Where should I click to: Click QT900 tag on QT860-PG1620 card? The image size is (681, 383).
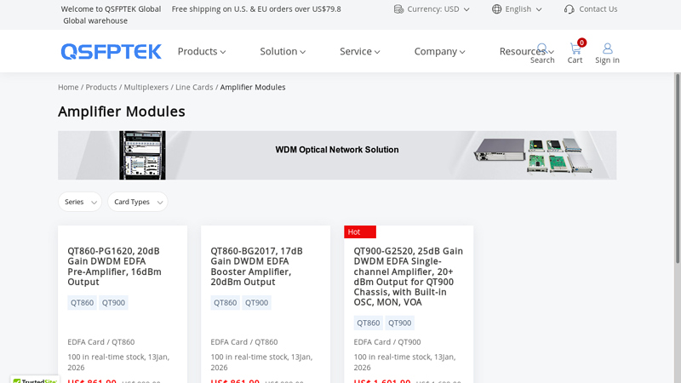pyautogui.click(x=113, y=303)
